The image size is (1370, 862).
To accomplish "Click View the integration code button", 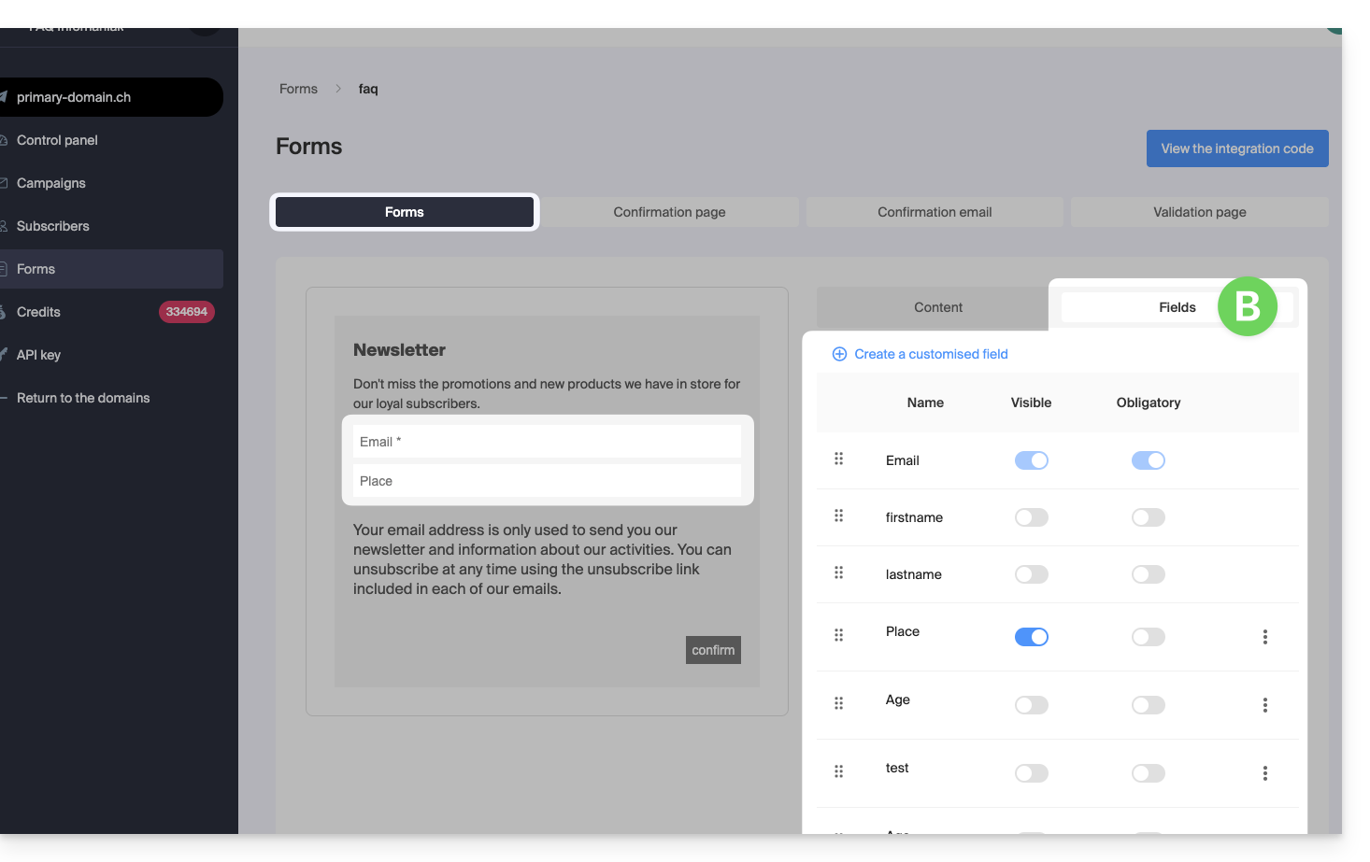I will pyautogui.click(x=1236, y=148).
